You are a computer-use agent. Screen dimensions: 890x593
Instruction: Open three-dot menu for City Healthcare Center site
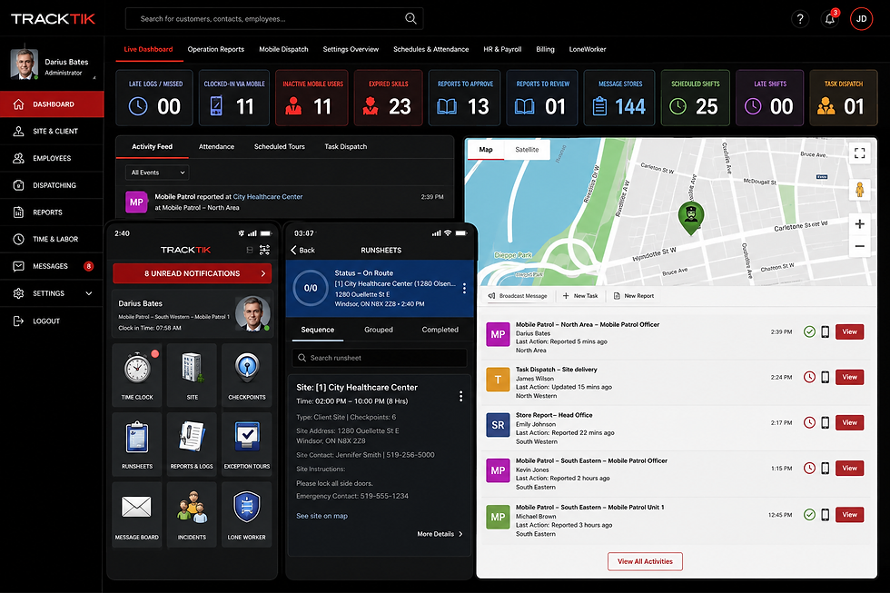(461, 396)
